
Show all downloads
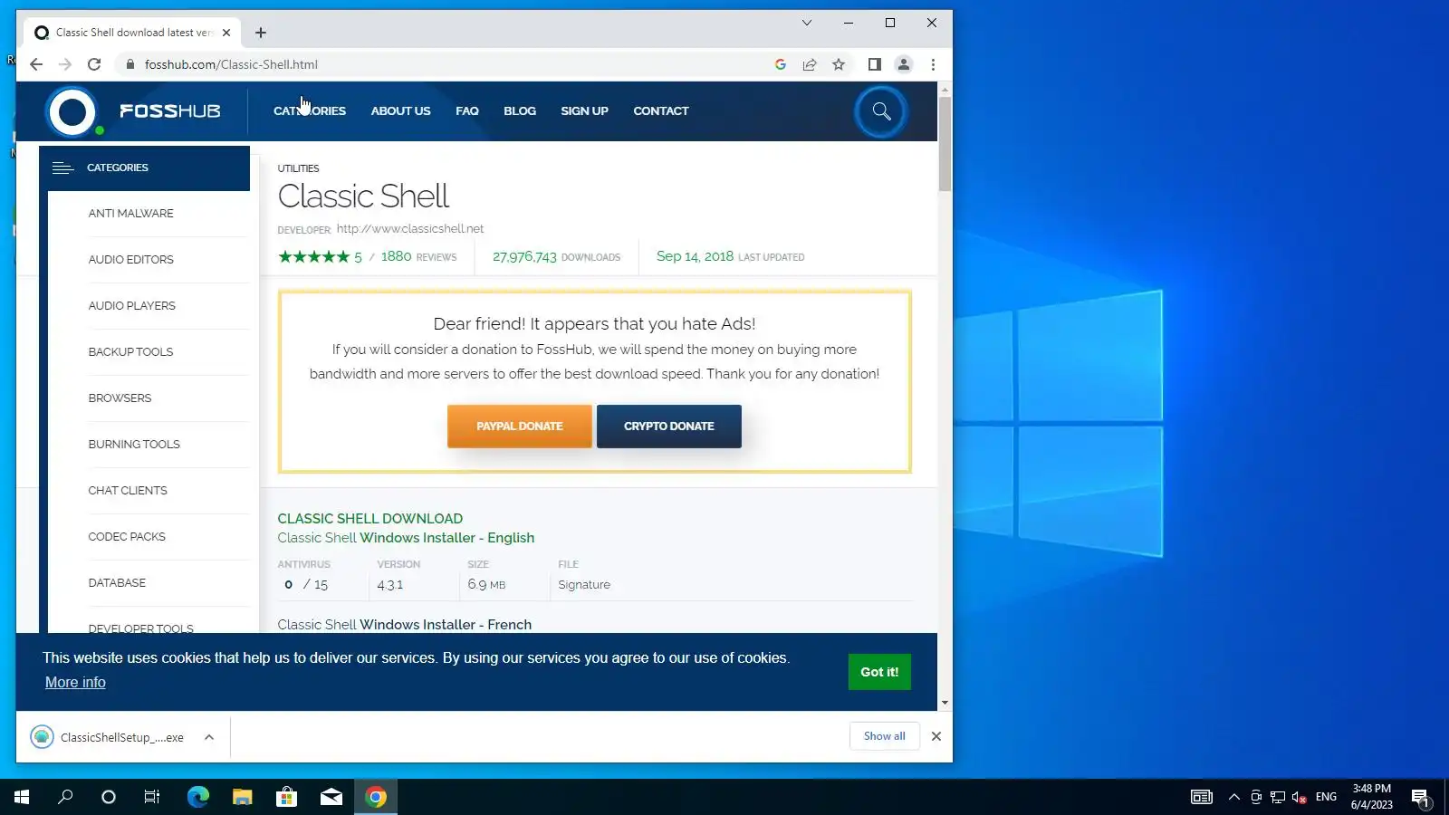pyautogui.click(x=884, y=736)
